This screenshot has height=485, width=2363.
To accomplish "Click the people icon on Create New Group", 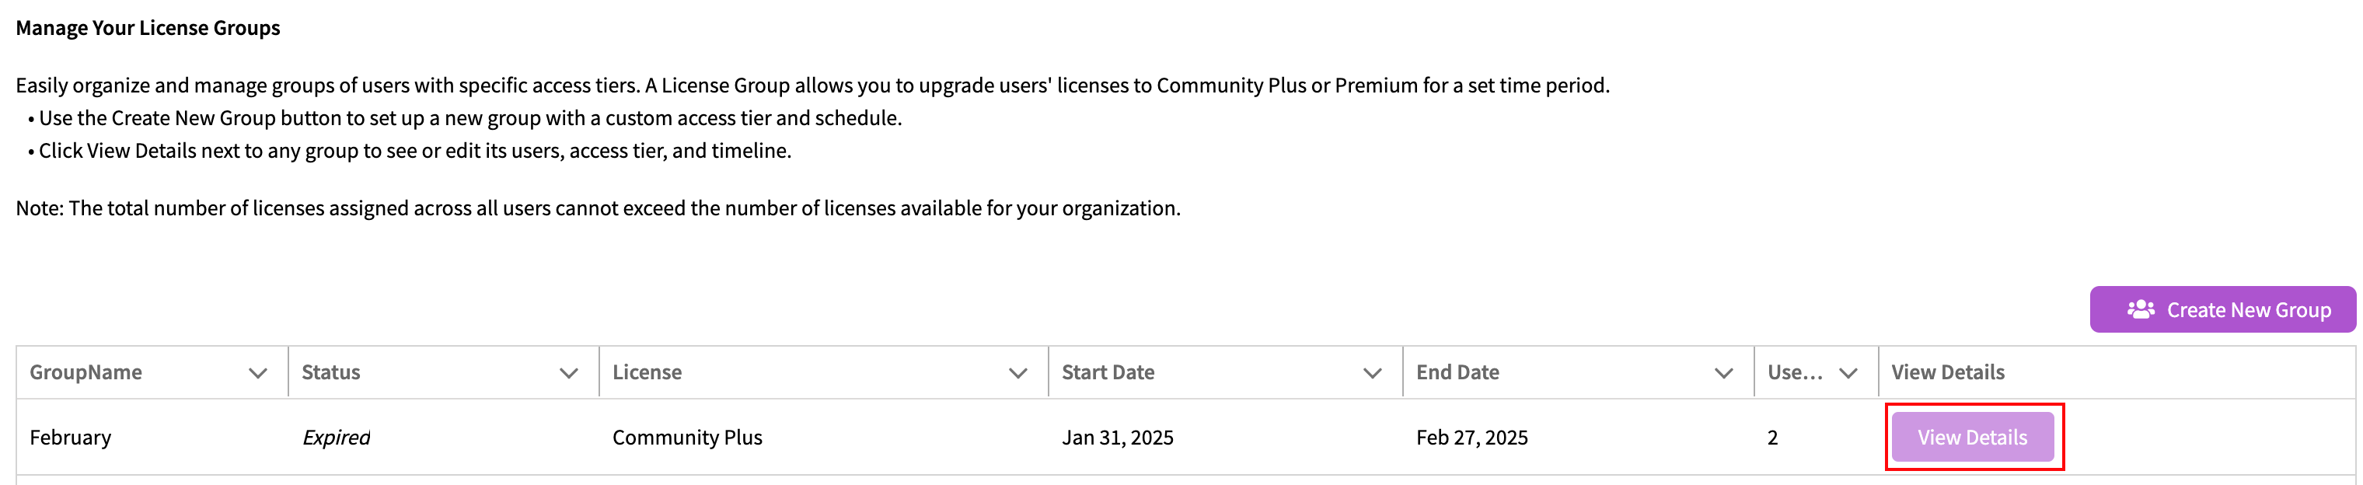I will 2141,310.
